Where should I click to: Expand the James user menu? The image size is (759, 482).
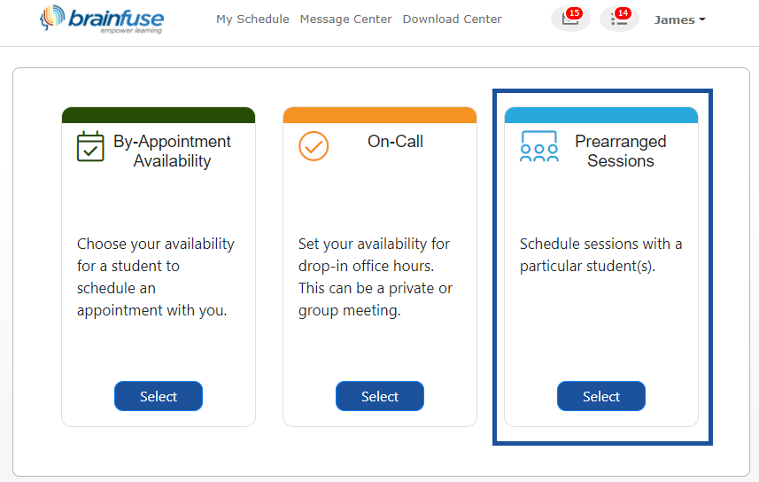679,19
